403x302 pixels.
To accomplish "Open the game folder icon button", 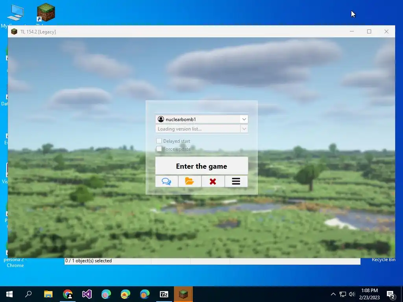I will 190,181.
